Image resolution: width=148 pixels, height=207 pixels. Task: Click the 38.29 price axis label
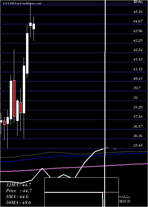pos(138,107)
